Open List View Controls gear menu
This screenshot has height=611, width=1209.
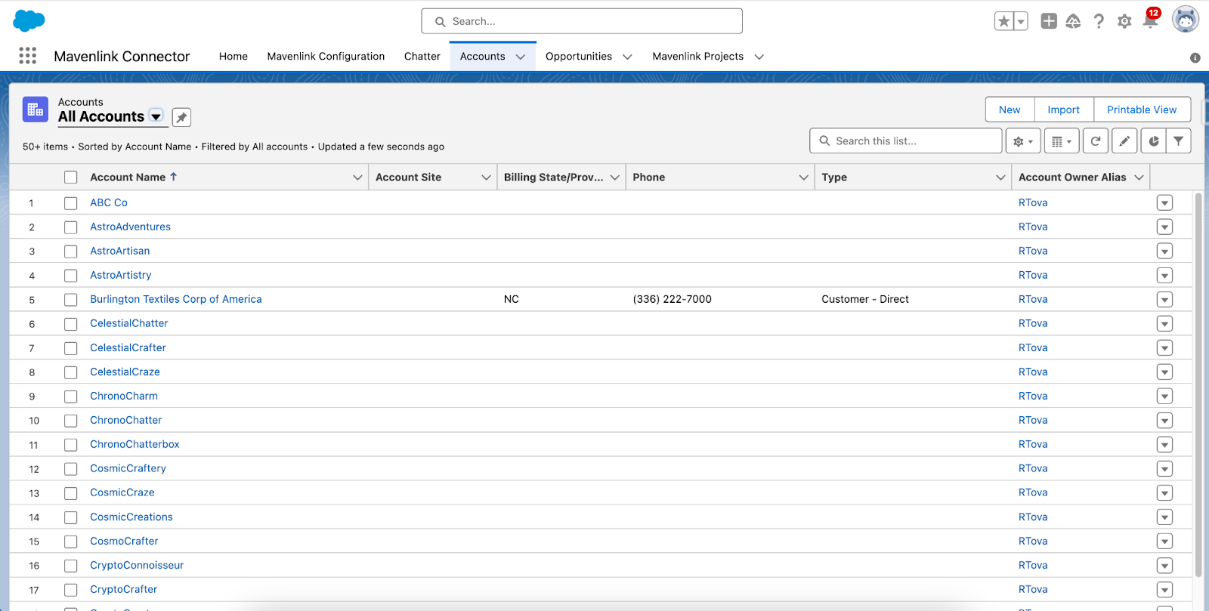coord(1023,141)
